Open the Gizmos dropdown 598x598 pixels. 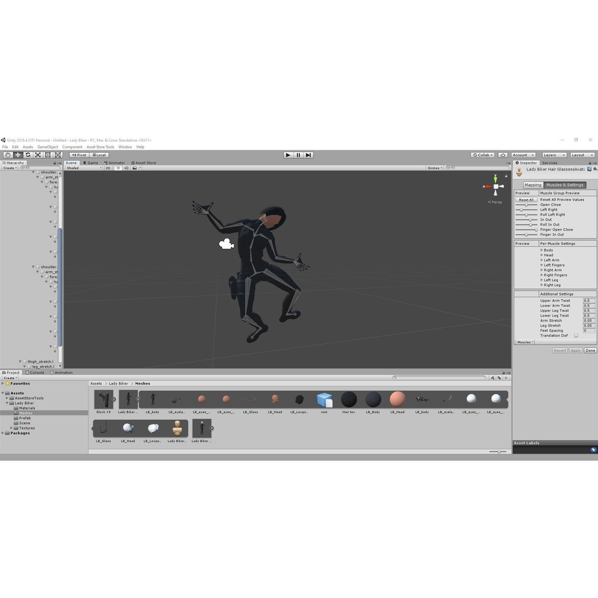pyautogui.click(x=435, y=168)
